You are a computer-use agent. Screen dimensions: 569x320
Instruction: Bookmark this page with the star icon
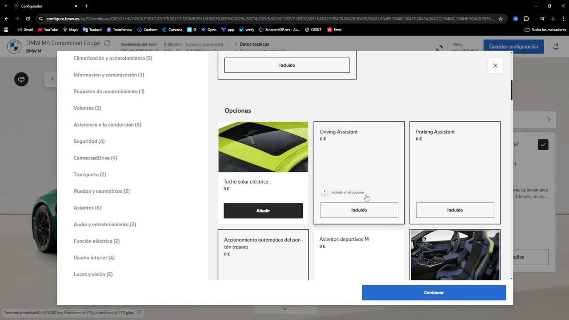pos(501,19)
